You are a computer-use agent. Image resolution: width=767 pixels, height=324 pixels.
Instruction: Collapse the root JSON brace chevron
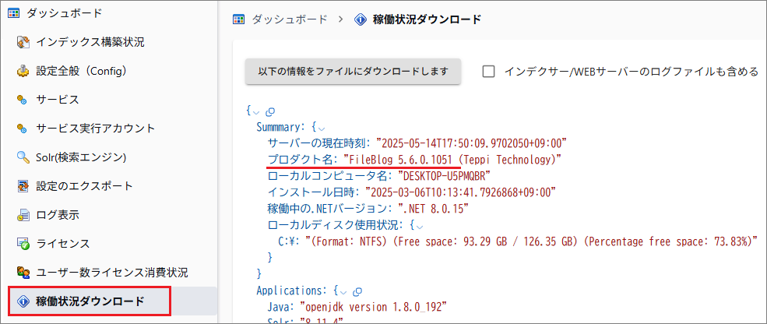[258, 111]
